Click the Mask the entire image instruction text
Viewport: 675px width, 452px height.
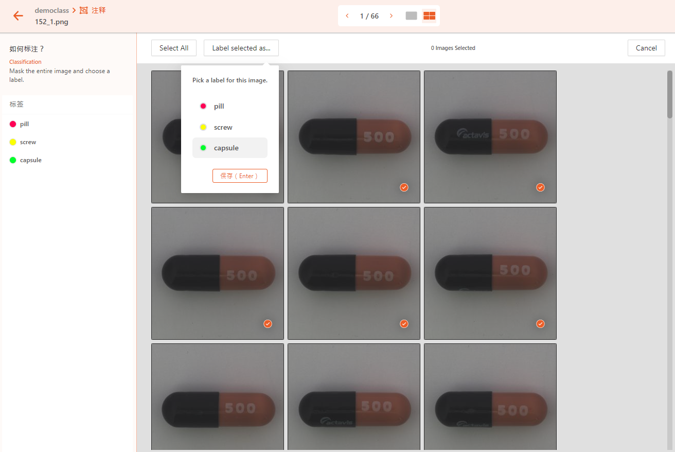pyautogui.click(x=60, y=75)
